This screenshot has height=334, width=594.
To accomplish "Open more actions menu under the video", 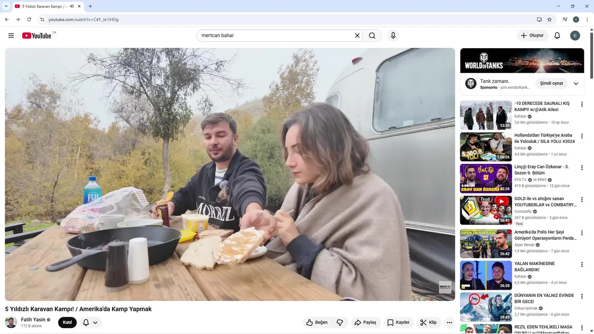I will (x=449, y=322).
